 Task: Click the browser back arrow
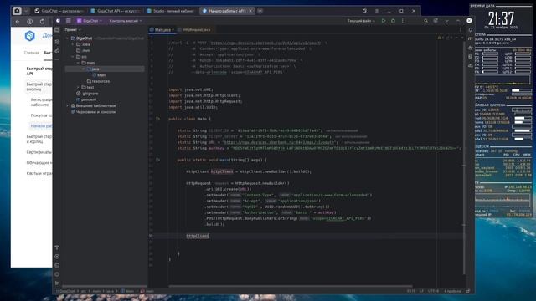coord(18,21)
